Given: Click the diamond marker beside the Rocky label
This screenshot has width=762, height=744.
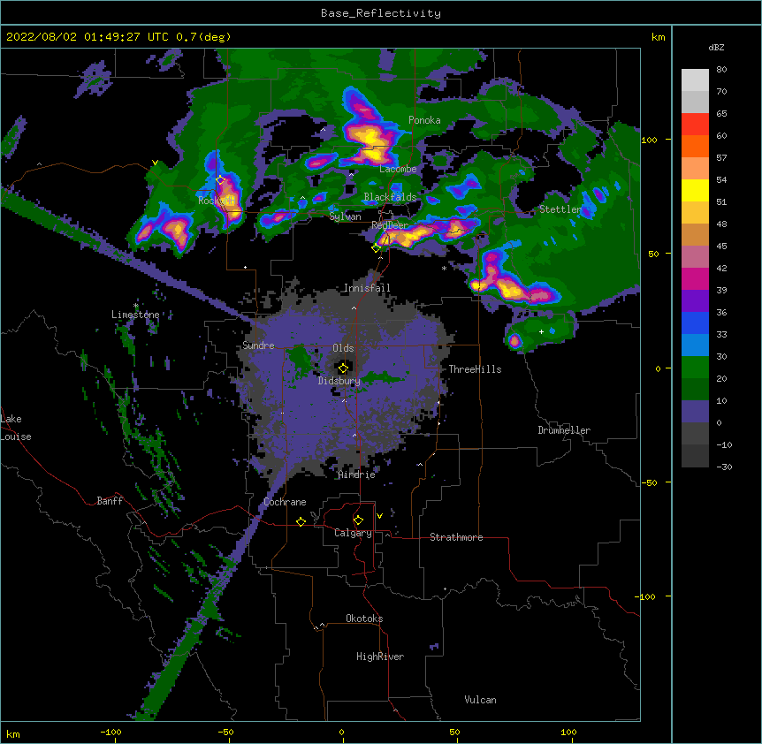Looking at the screenshot, I should (x=221, y=180).
